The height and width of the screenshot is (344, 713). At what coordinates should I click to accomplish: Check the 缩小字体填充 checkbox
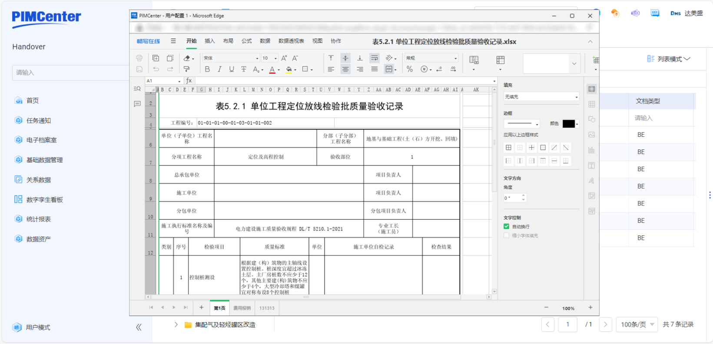click(506, 235)
